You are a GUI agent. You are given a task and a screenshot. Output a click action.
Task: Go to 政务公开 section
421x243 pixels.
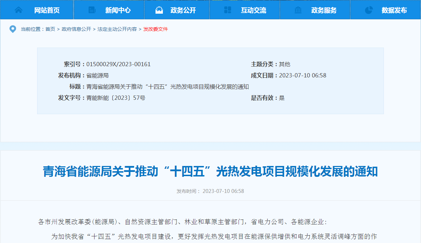pos(183,10)
